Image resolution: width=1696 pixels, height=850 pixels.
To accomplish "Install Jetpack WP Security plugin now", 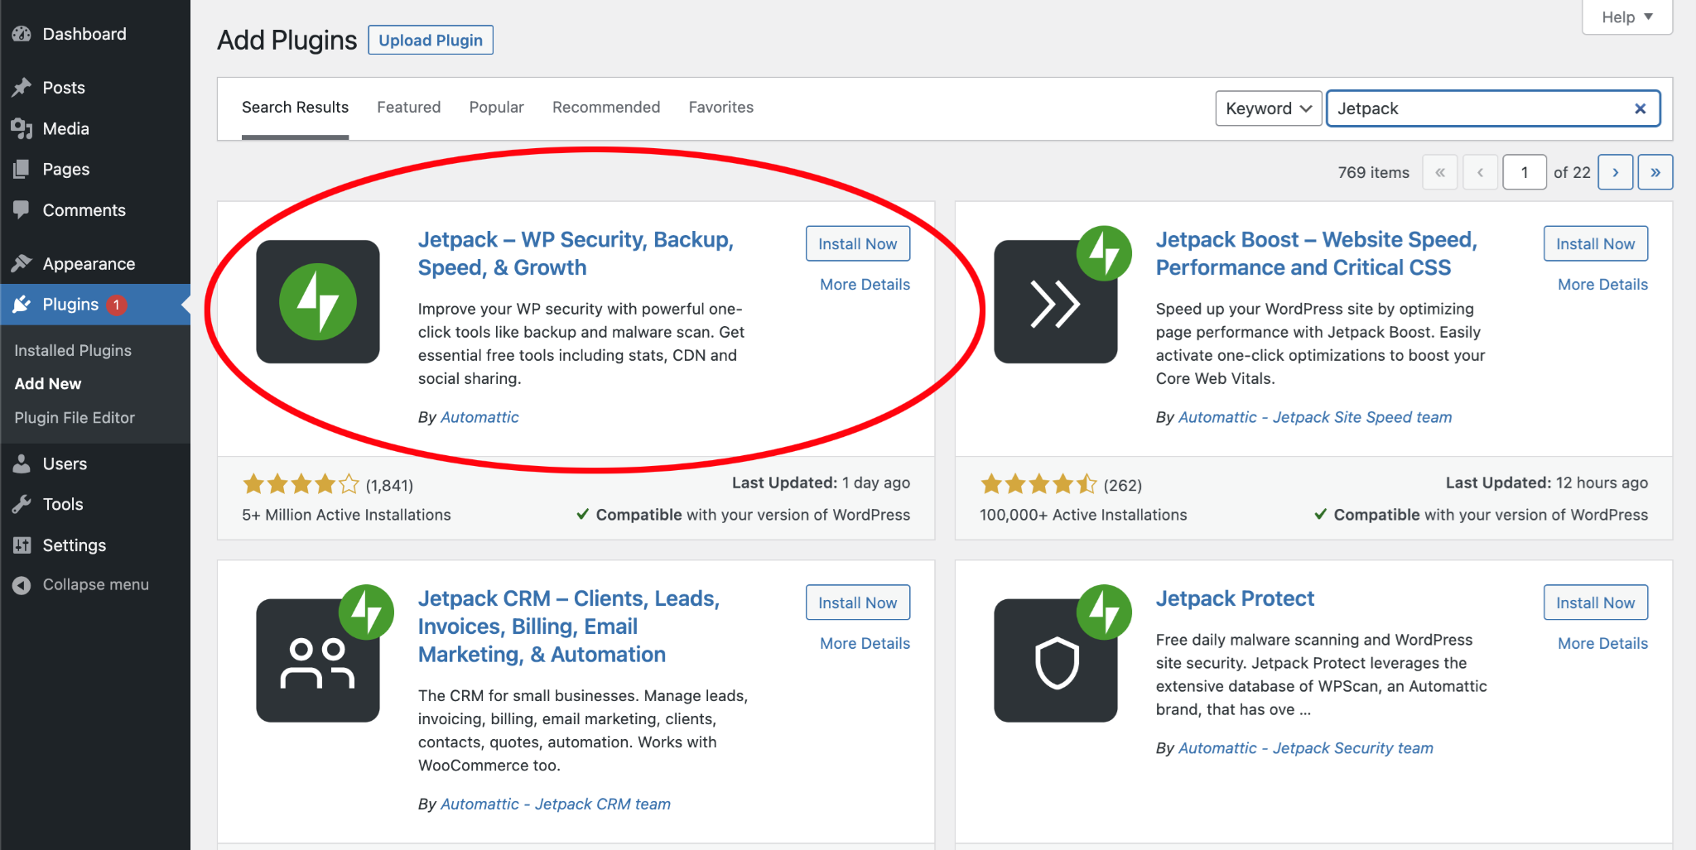I will [858, 243].
